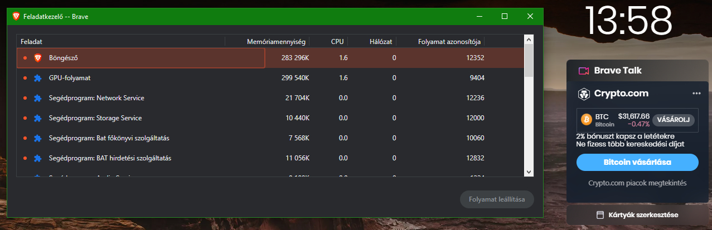The height and width of the screenshot is (230, 712).
Task: Click puzzle icon next to Storage Service
Action: point(38,118)
